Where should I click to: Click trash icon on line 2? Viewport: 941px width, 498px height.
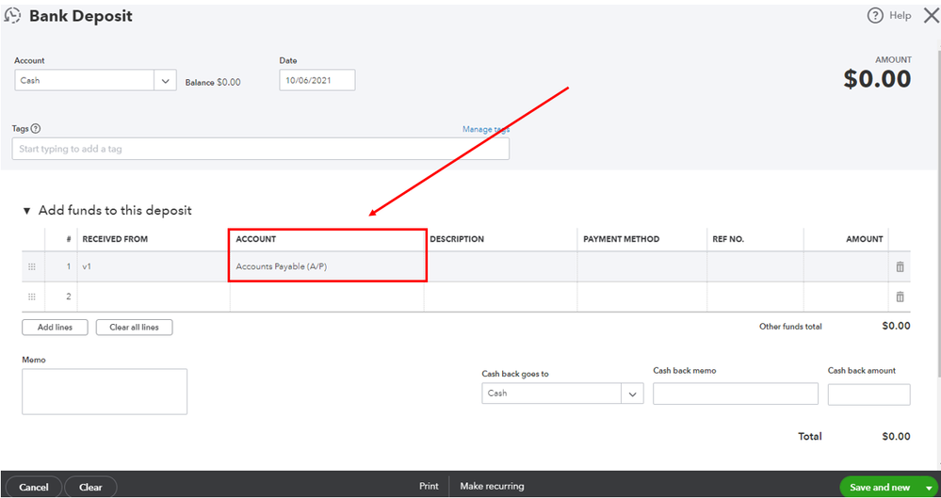[900, 297]
